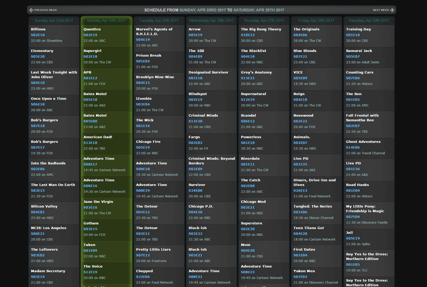This screenshot has width=427, height=287.
Task: Open Ghost Adventures show title
Action: [x=363, y=142]
